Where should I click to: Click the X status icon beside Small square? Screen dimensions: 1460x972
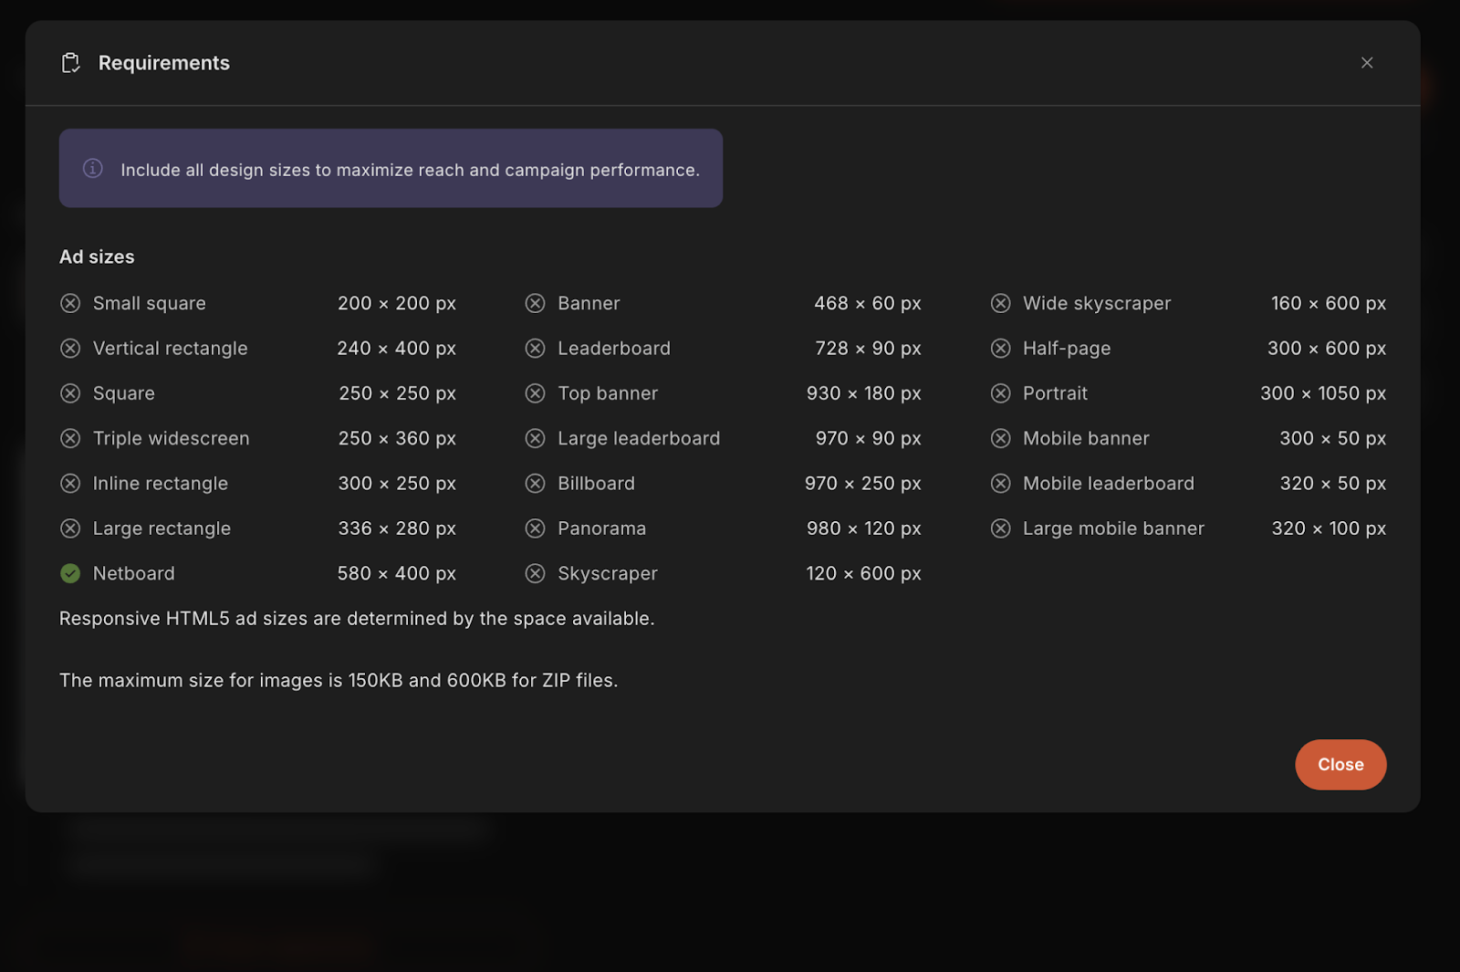click(70, 303)
